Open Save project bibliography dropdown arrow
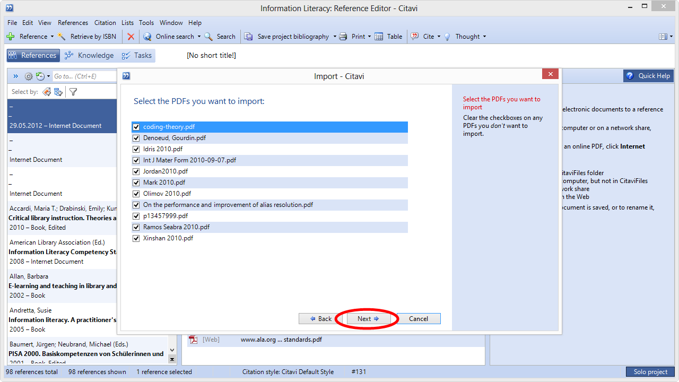Viewport: 679px width, 382px height. [x=335, y=37]
